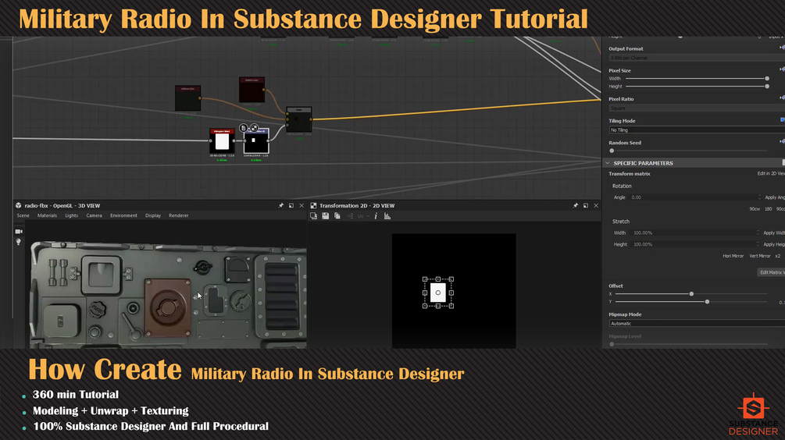Open the Mipmap Mode Automatic dropdown
785x440 pixels.
click(x=697, y=324)
